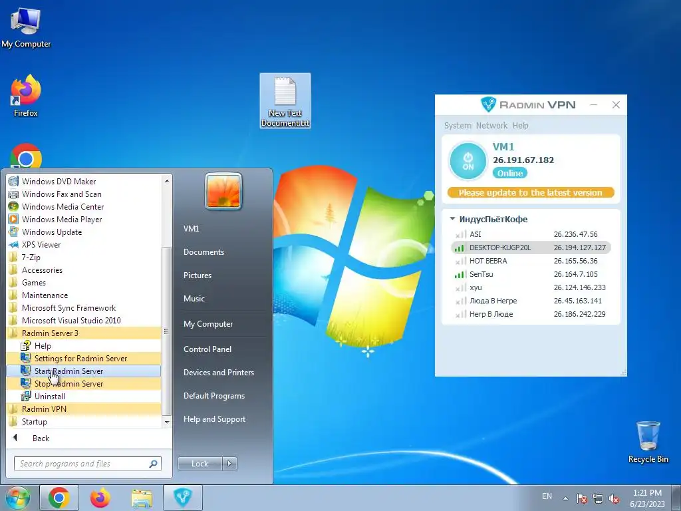The width and height of the screenshot is (681, 511).
Task: Click Radmin VPN taskbar button
Action: click(x=182, y=498)
